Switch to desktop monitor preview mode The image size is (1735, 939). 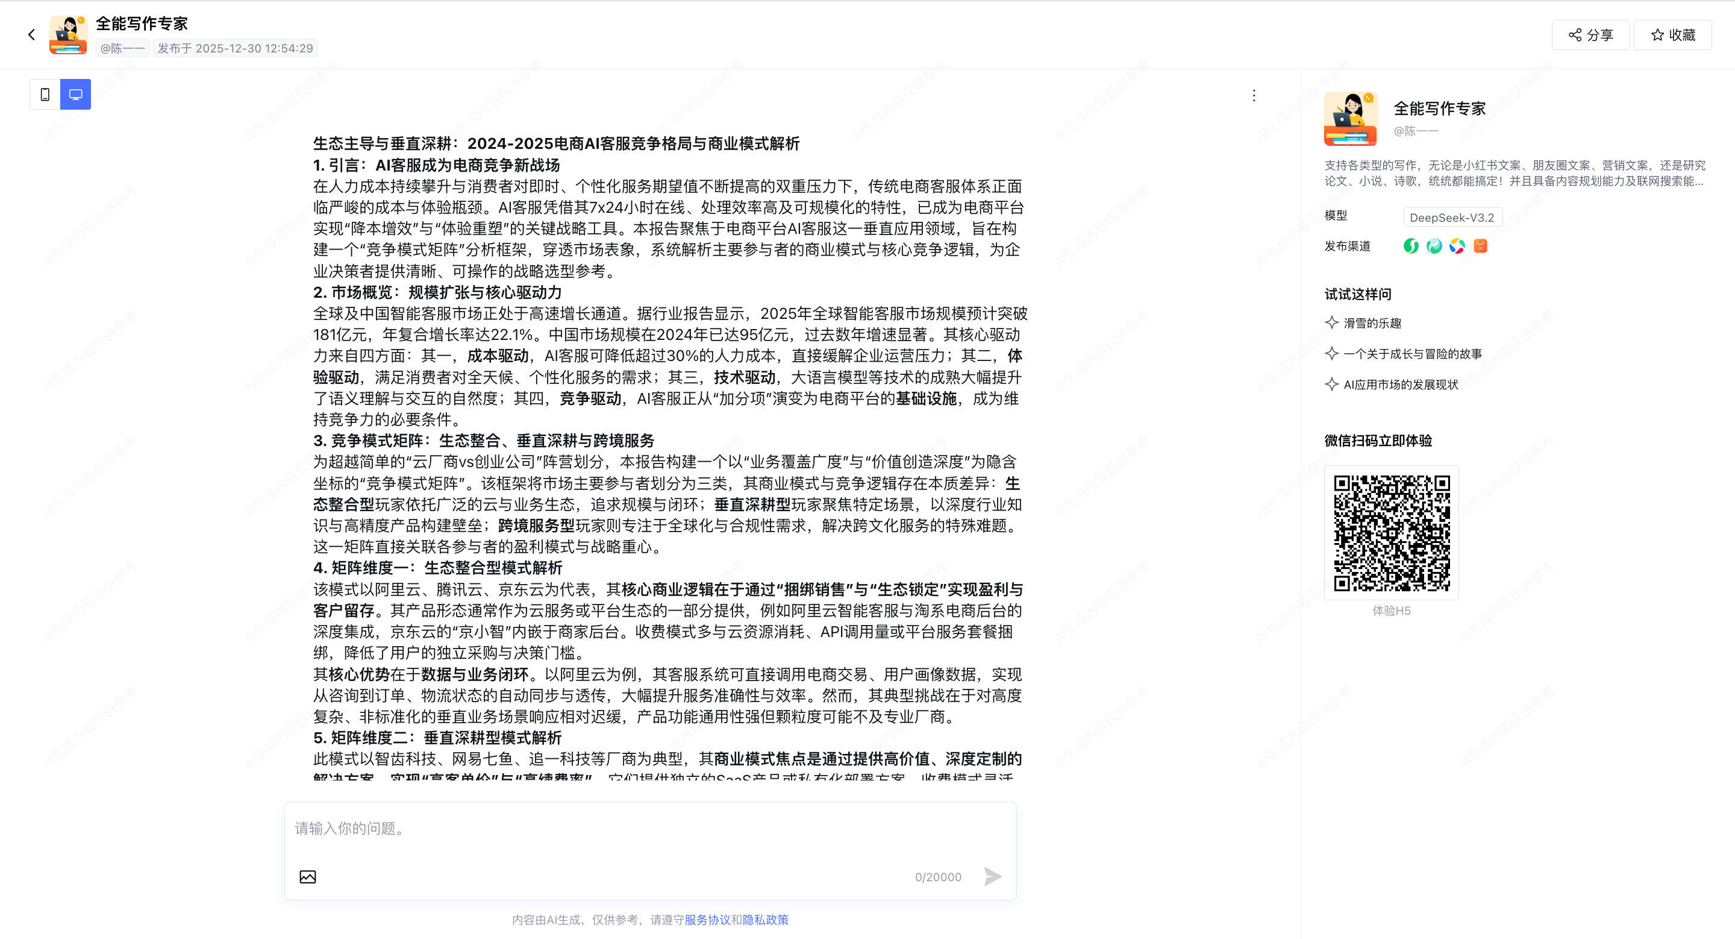75,94
